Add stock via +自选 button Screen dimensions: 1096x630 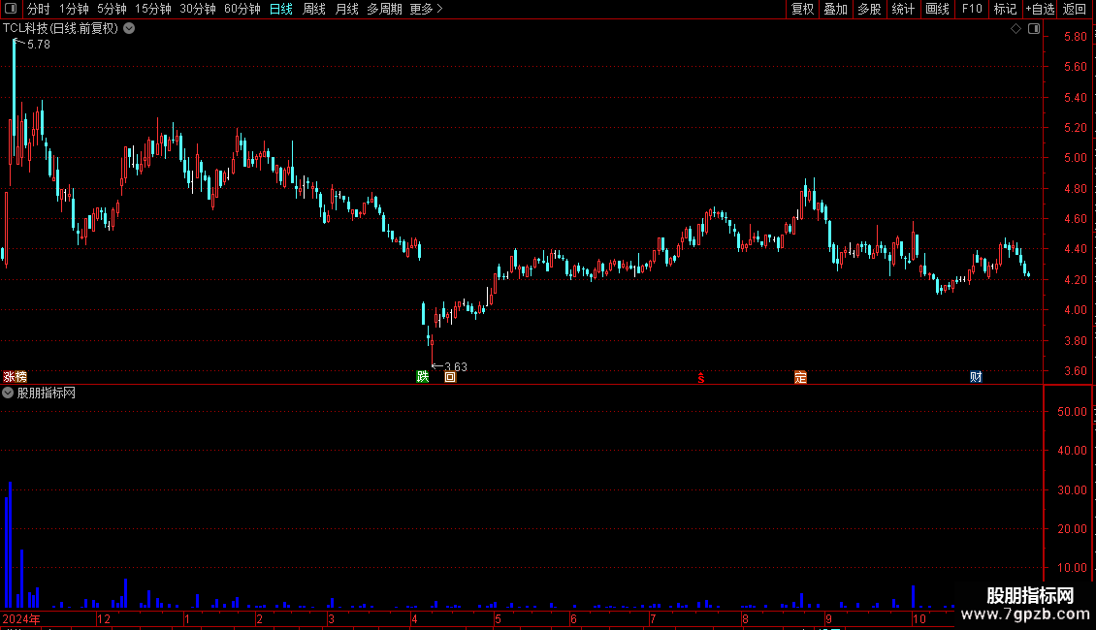click(1040, 9)
